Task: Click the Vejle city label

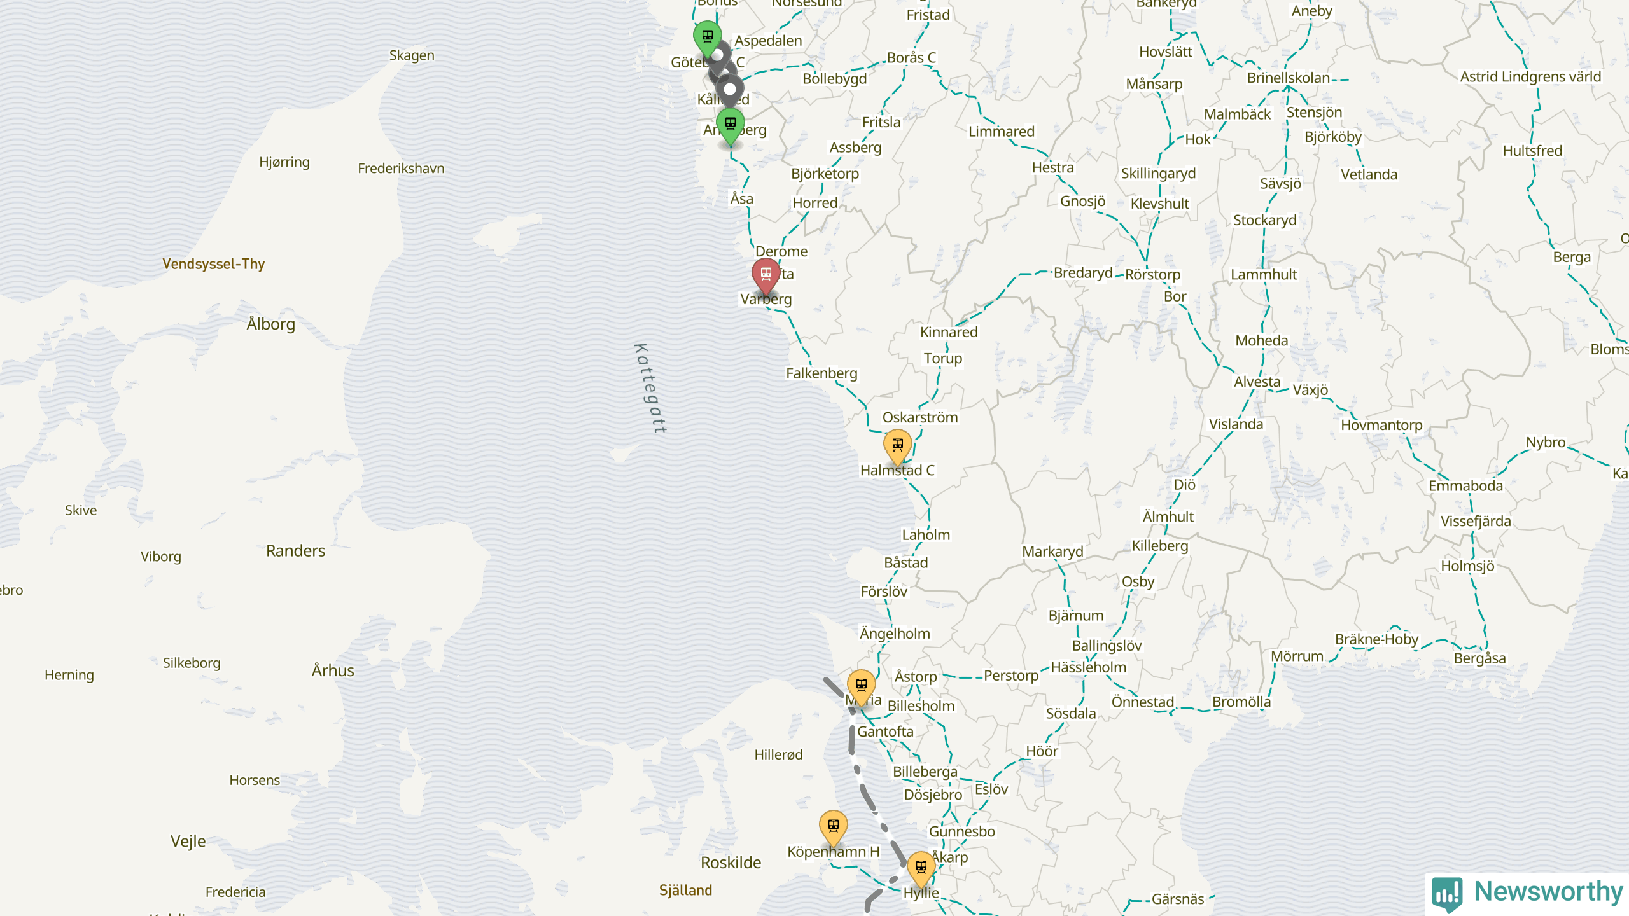Action: [x=188, y=842]
